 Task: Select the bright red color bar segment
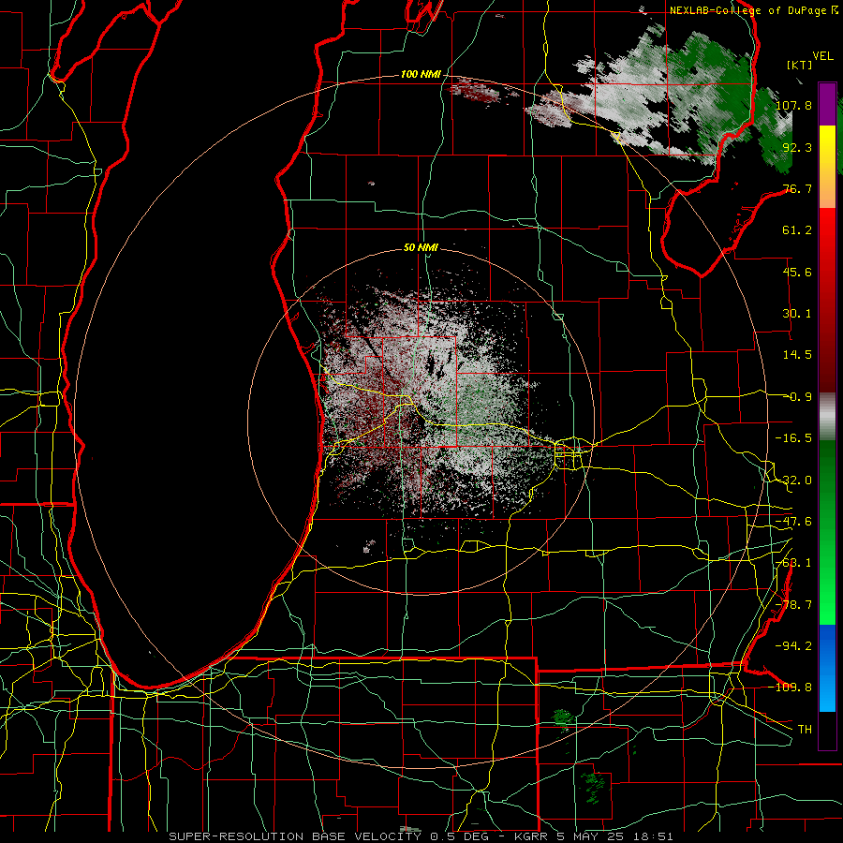pyautogui.click(x=827, y=241)
